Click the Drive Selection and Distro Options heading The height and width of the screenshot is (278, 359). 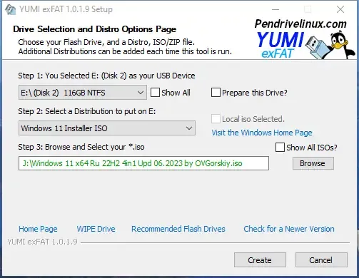pos(95,29)
